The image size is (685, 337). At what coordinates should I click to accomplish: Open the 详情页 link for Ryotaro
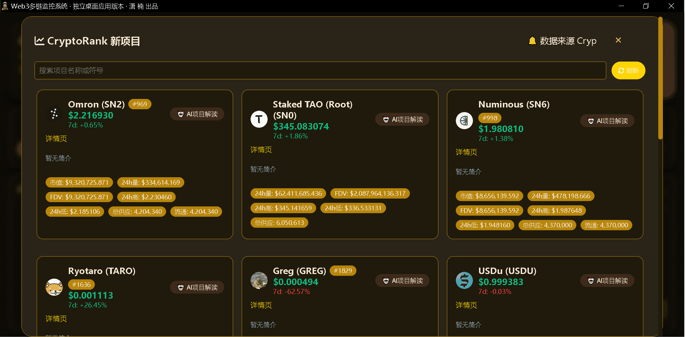click(x=56, y=319)
